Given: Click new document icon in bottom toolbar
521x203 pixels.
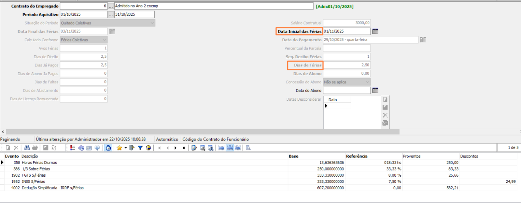Looking at the screenshot, I should click(x=8, y=148).
